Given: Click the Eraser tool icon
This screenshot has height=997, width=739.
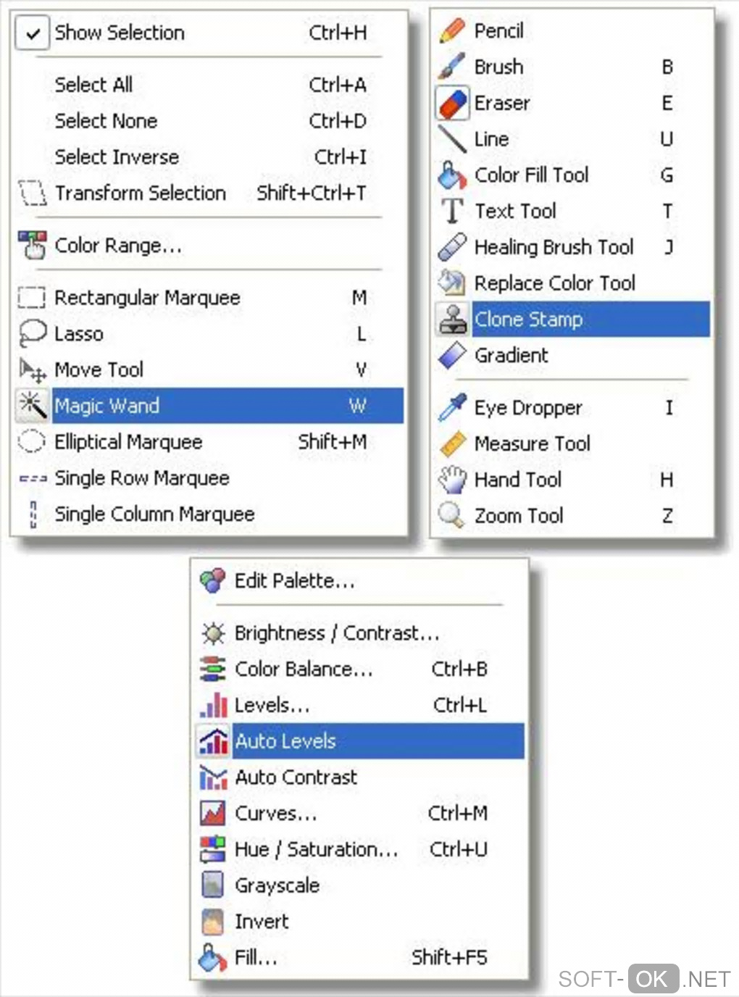Looking at the screenshot, I should 453,103.
